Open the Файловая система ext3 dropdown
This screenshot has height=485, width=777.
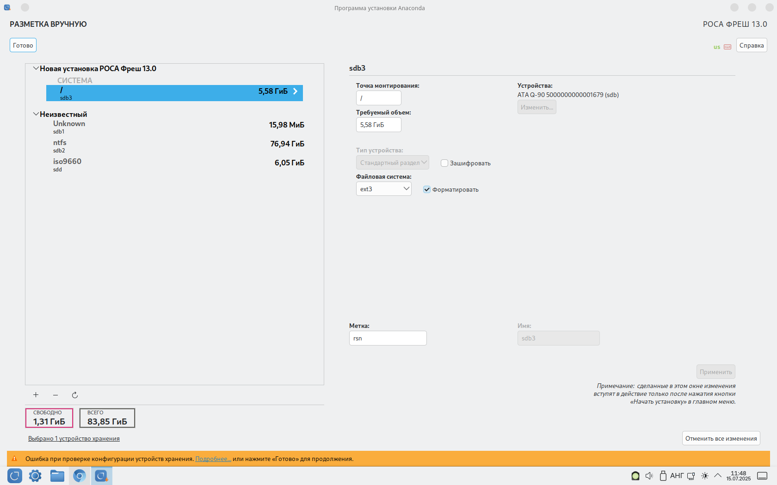[384, 189]
